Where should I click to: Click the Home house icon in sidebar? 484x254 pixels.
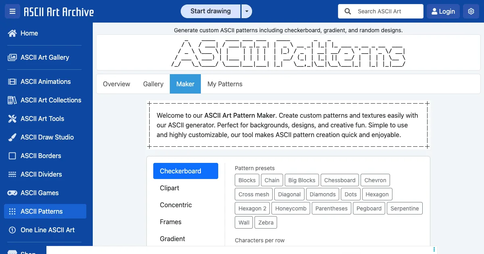coord(12,33)
